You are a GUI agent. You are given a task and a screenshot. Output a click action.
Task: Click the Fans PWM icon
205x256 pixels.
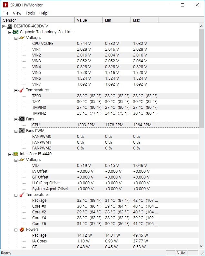pyautogui.click(x=22, y=131)
